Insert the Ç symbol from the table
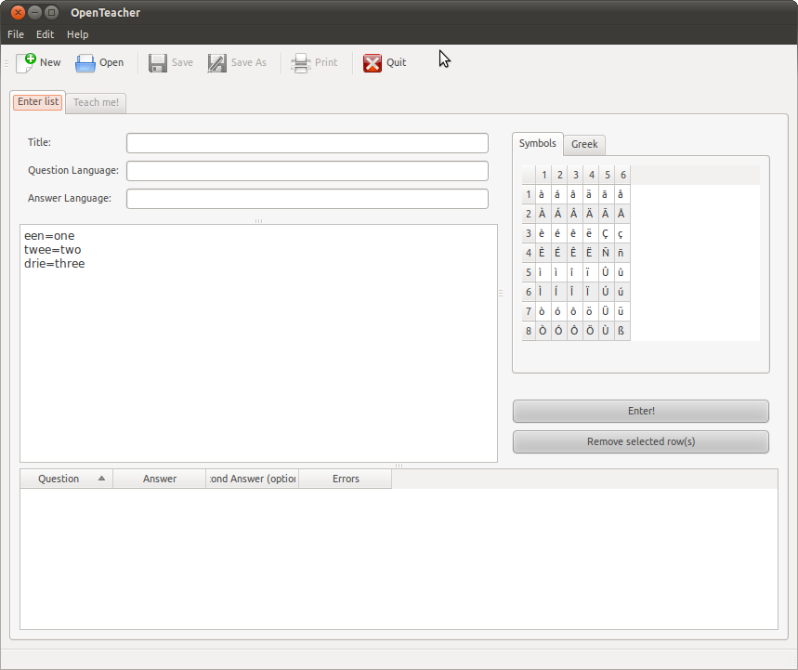This screenshot has width=798, height=670. click(x=605, y=233)
